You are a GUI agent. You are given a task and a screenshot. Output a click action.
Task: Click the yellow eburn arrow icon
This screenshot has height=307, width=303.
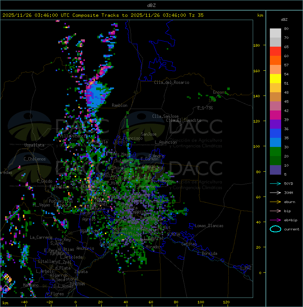pos(275,202)
